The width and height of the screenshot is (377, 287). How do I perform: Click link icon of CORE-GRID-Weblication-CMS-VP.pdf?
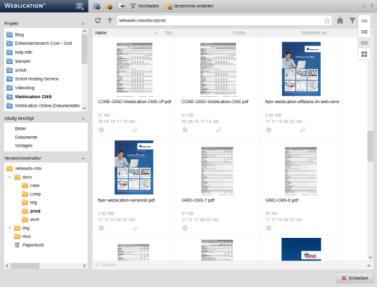(135, 130)
